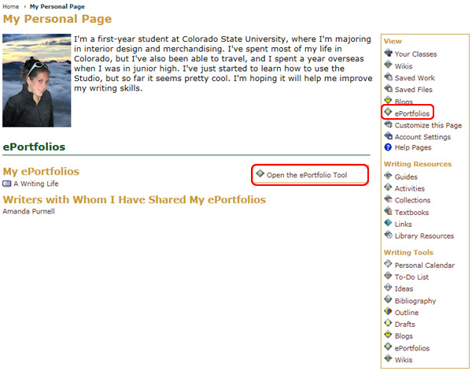Open Wikis link in the View section
472x371 pixels.
click(404, 66)
